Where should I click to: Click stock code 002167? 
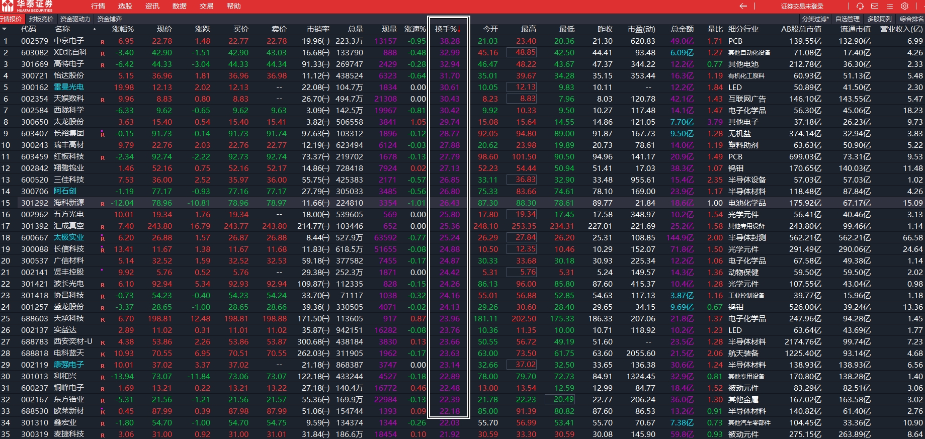click(35, 399)
